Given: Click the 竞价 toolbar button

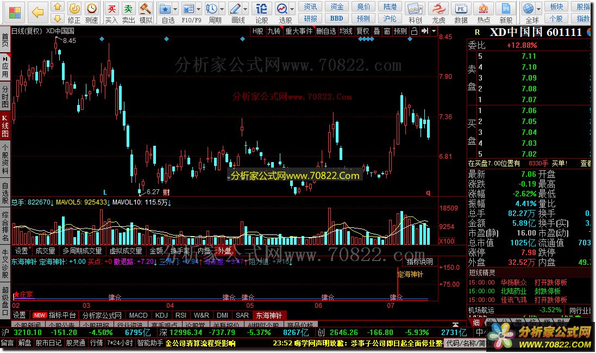Looking at the screenshot, I should (363, 7).
